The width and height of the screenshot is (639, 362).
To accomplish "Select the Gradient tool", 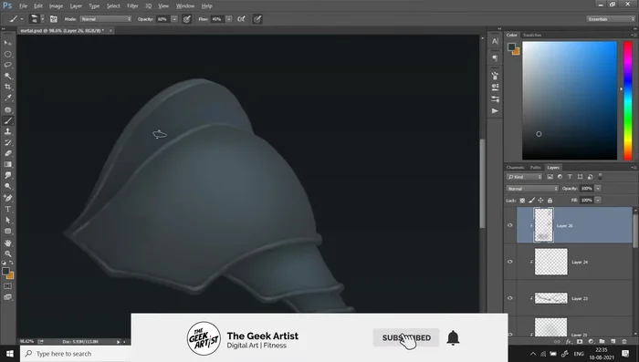I will tap(7, 164).
